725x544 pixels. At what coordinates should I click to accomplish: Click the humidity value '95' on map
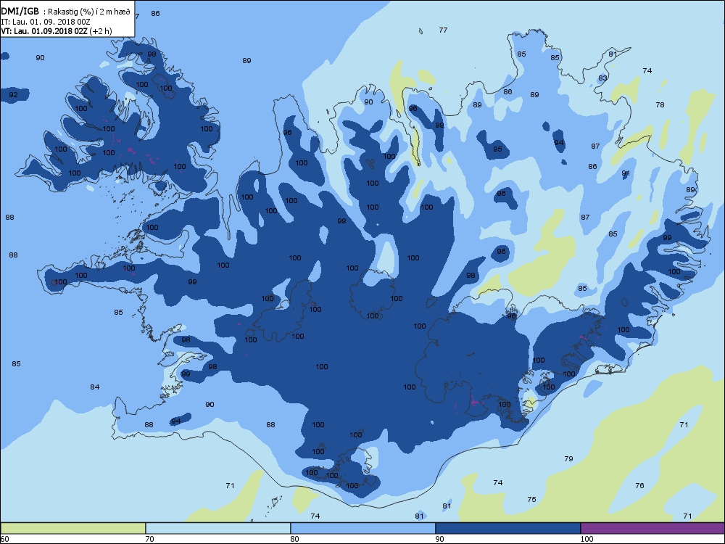tap(497, 149)
